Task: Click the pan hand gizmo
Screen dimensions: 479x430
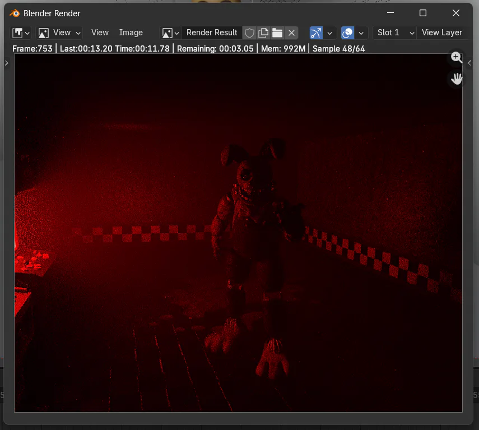Action: pos(457,78)
